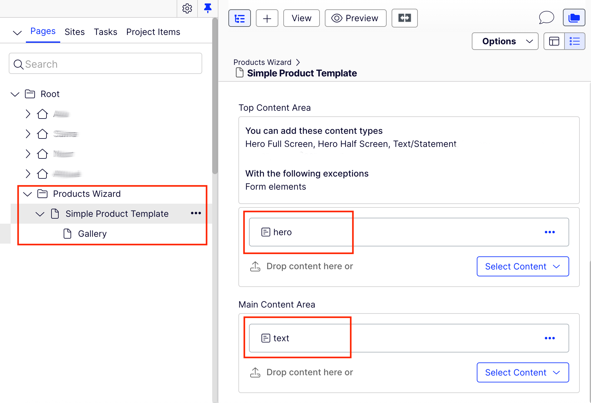Open the Options dropdown

click(505, 41)
